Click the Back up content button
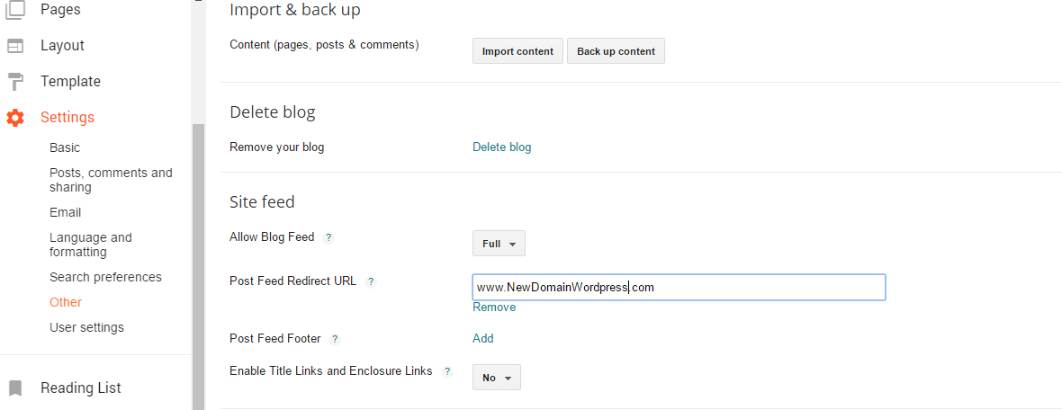 coord(616,51)
